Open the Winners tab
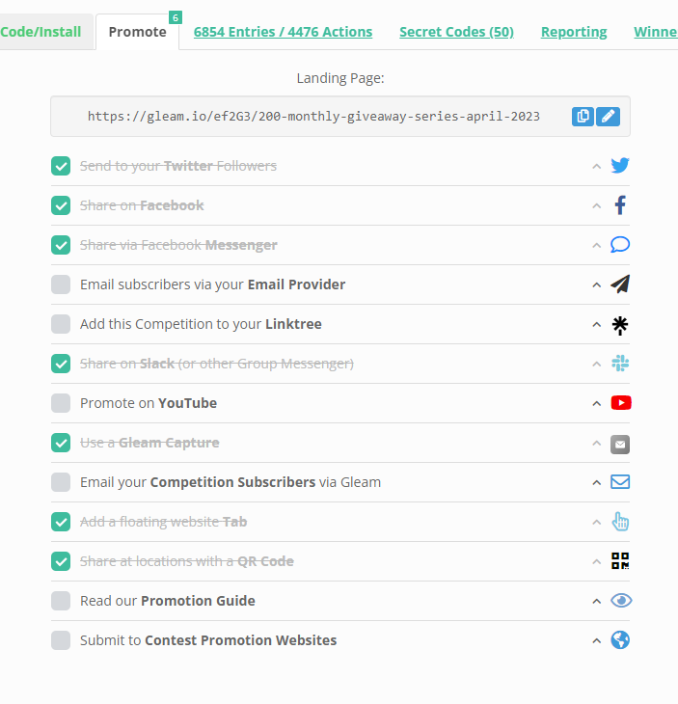Screen dimensions: 678x704 tap(656, 32)
